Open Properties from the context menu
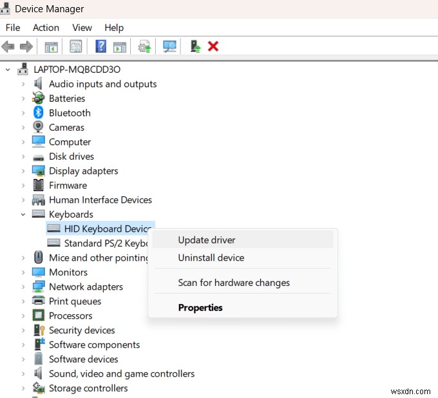The image size is (438, 398). pos(242,307)
